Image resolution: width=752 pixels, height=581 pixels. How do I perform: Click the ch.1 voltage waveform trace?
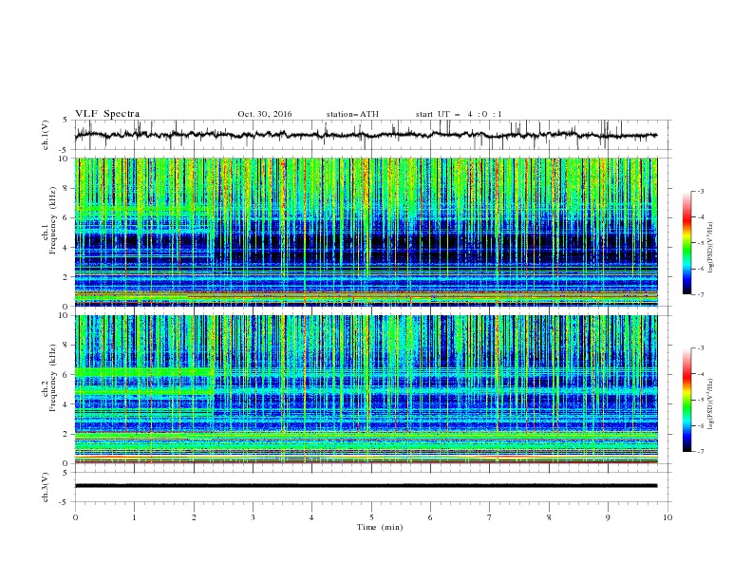366,135
